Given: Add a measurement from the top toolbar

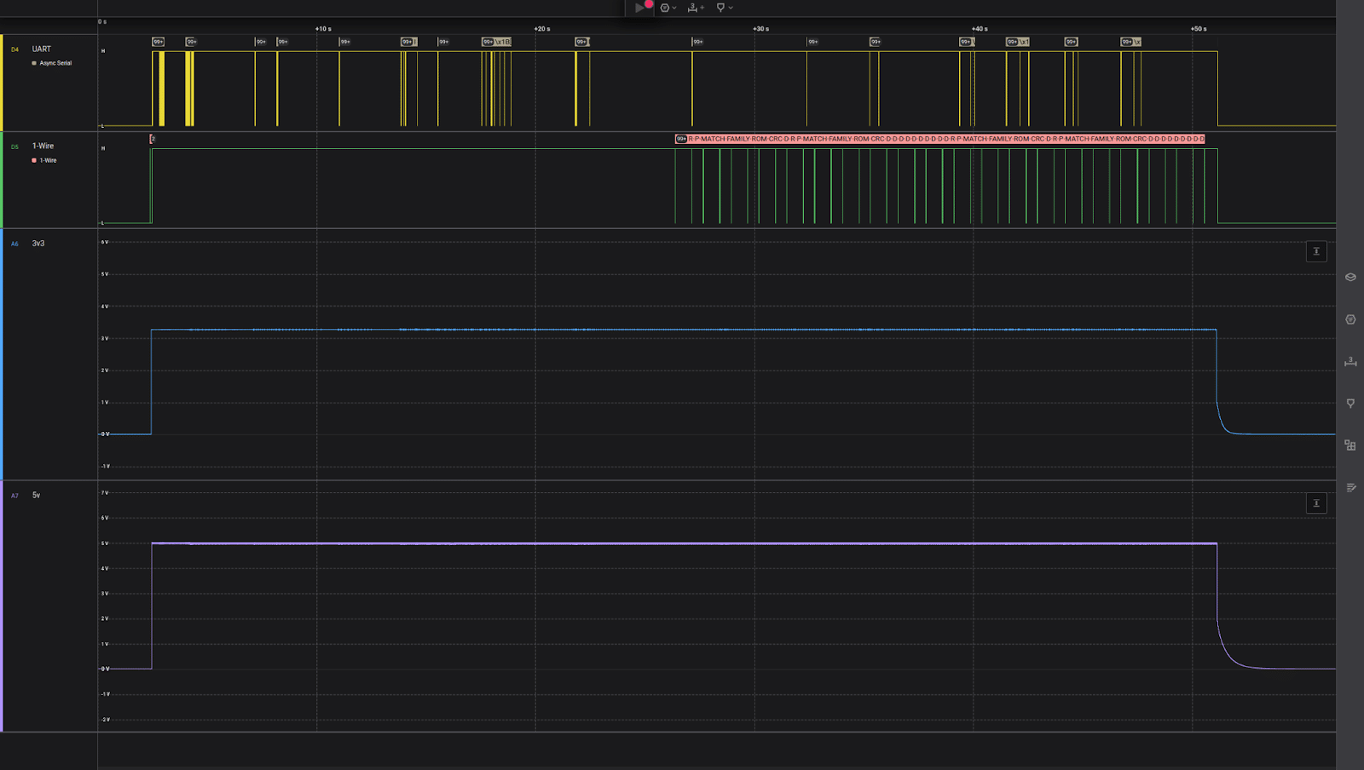Looking at the screenshot, I should click(x=696, y=8).
